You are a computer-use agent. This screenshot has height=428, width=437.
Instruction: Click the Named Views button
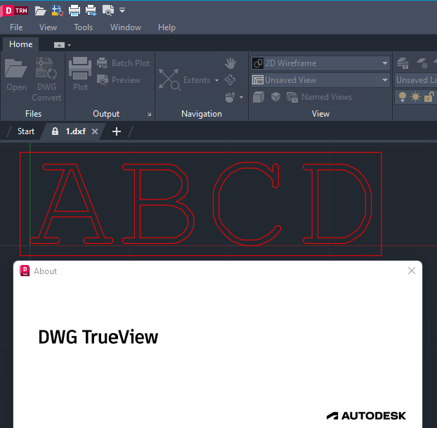320,97
